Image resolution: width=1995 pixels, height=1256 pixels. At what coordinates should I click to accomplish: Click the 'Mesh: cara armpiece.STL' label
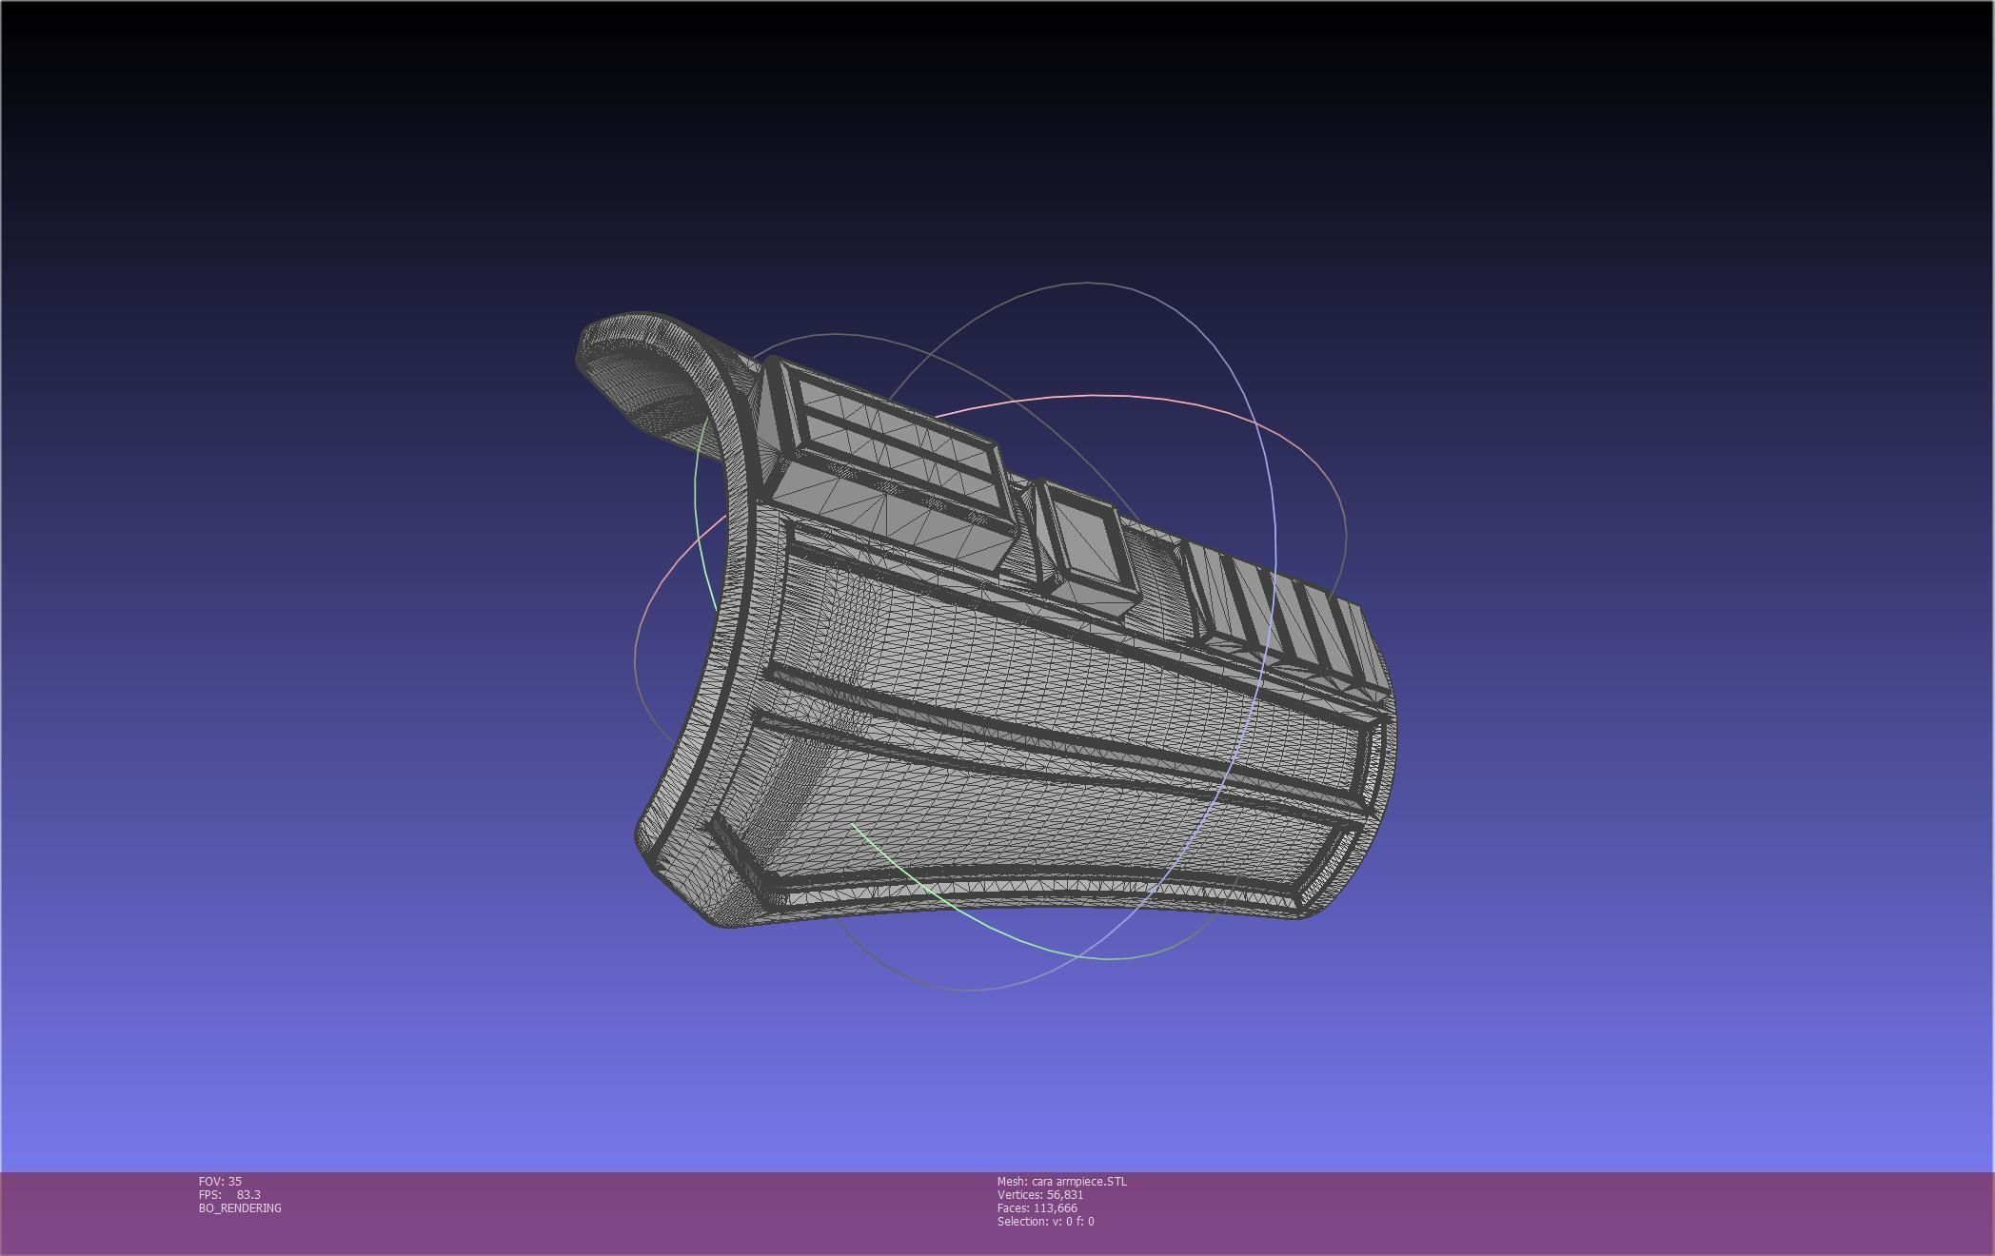tap(1061, 1181)
